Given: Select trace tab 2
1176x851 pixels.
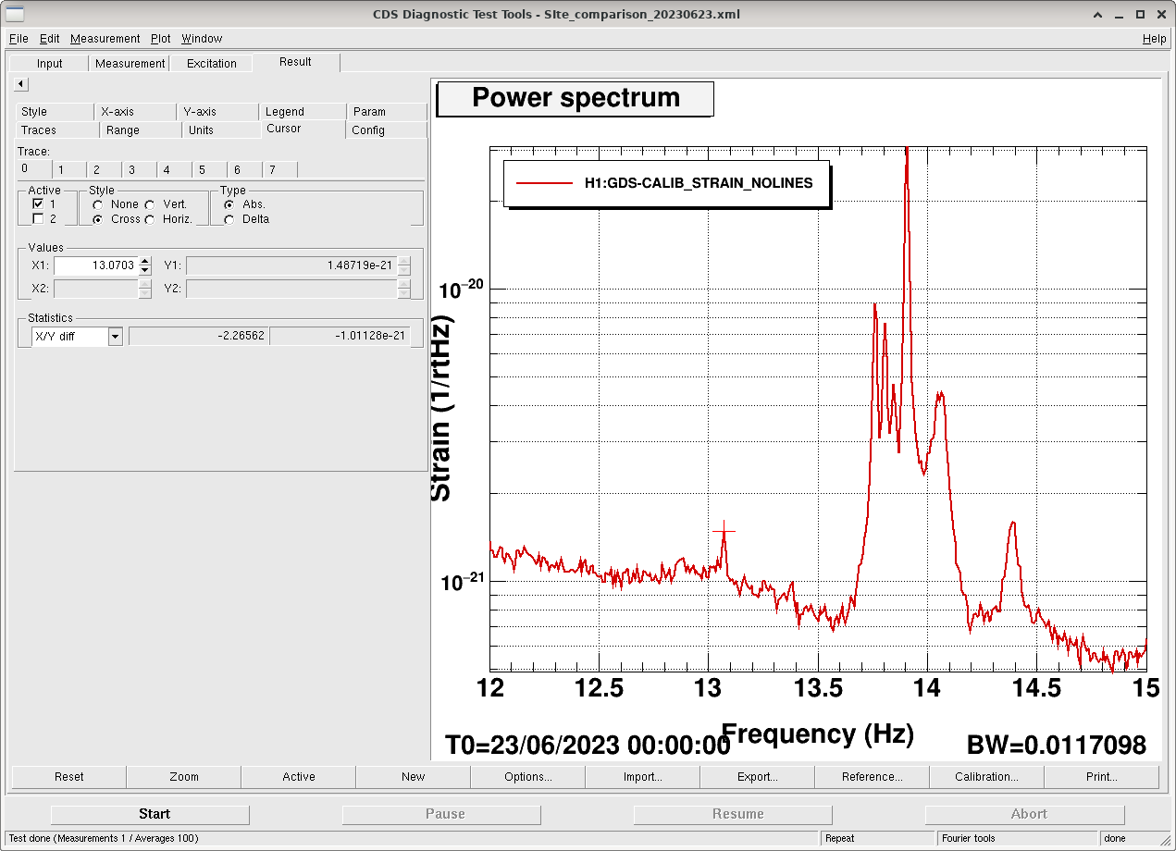Looking at the screenshot, I should [x=105, y=170].
